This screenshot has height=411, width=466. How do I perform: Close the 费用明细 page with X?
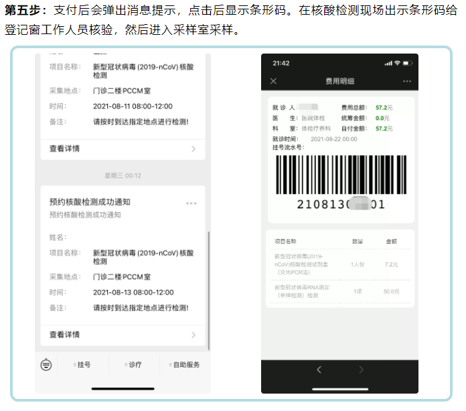273,81
